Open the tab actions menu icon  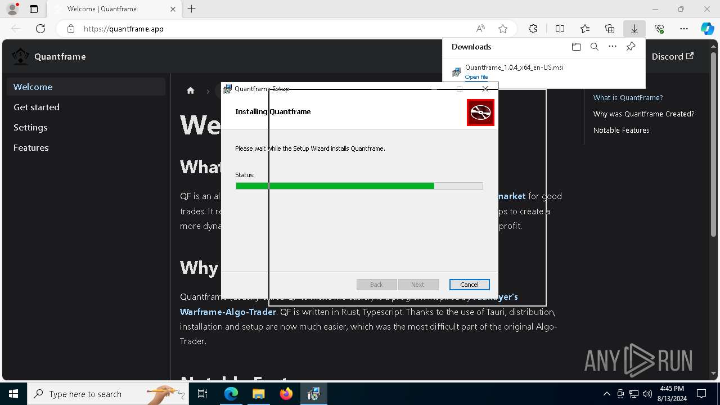(x=34, y=9)
